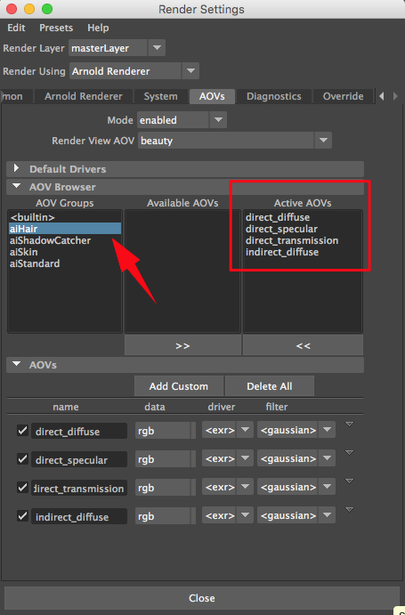Open the direct_diffuse row options arrow
405x615 pixels.
click(349, 425)
